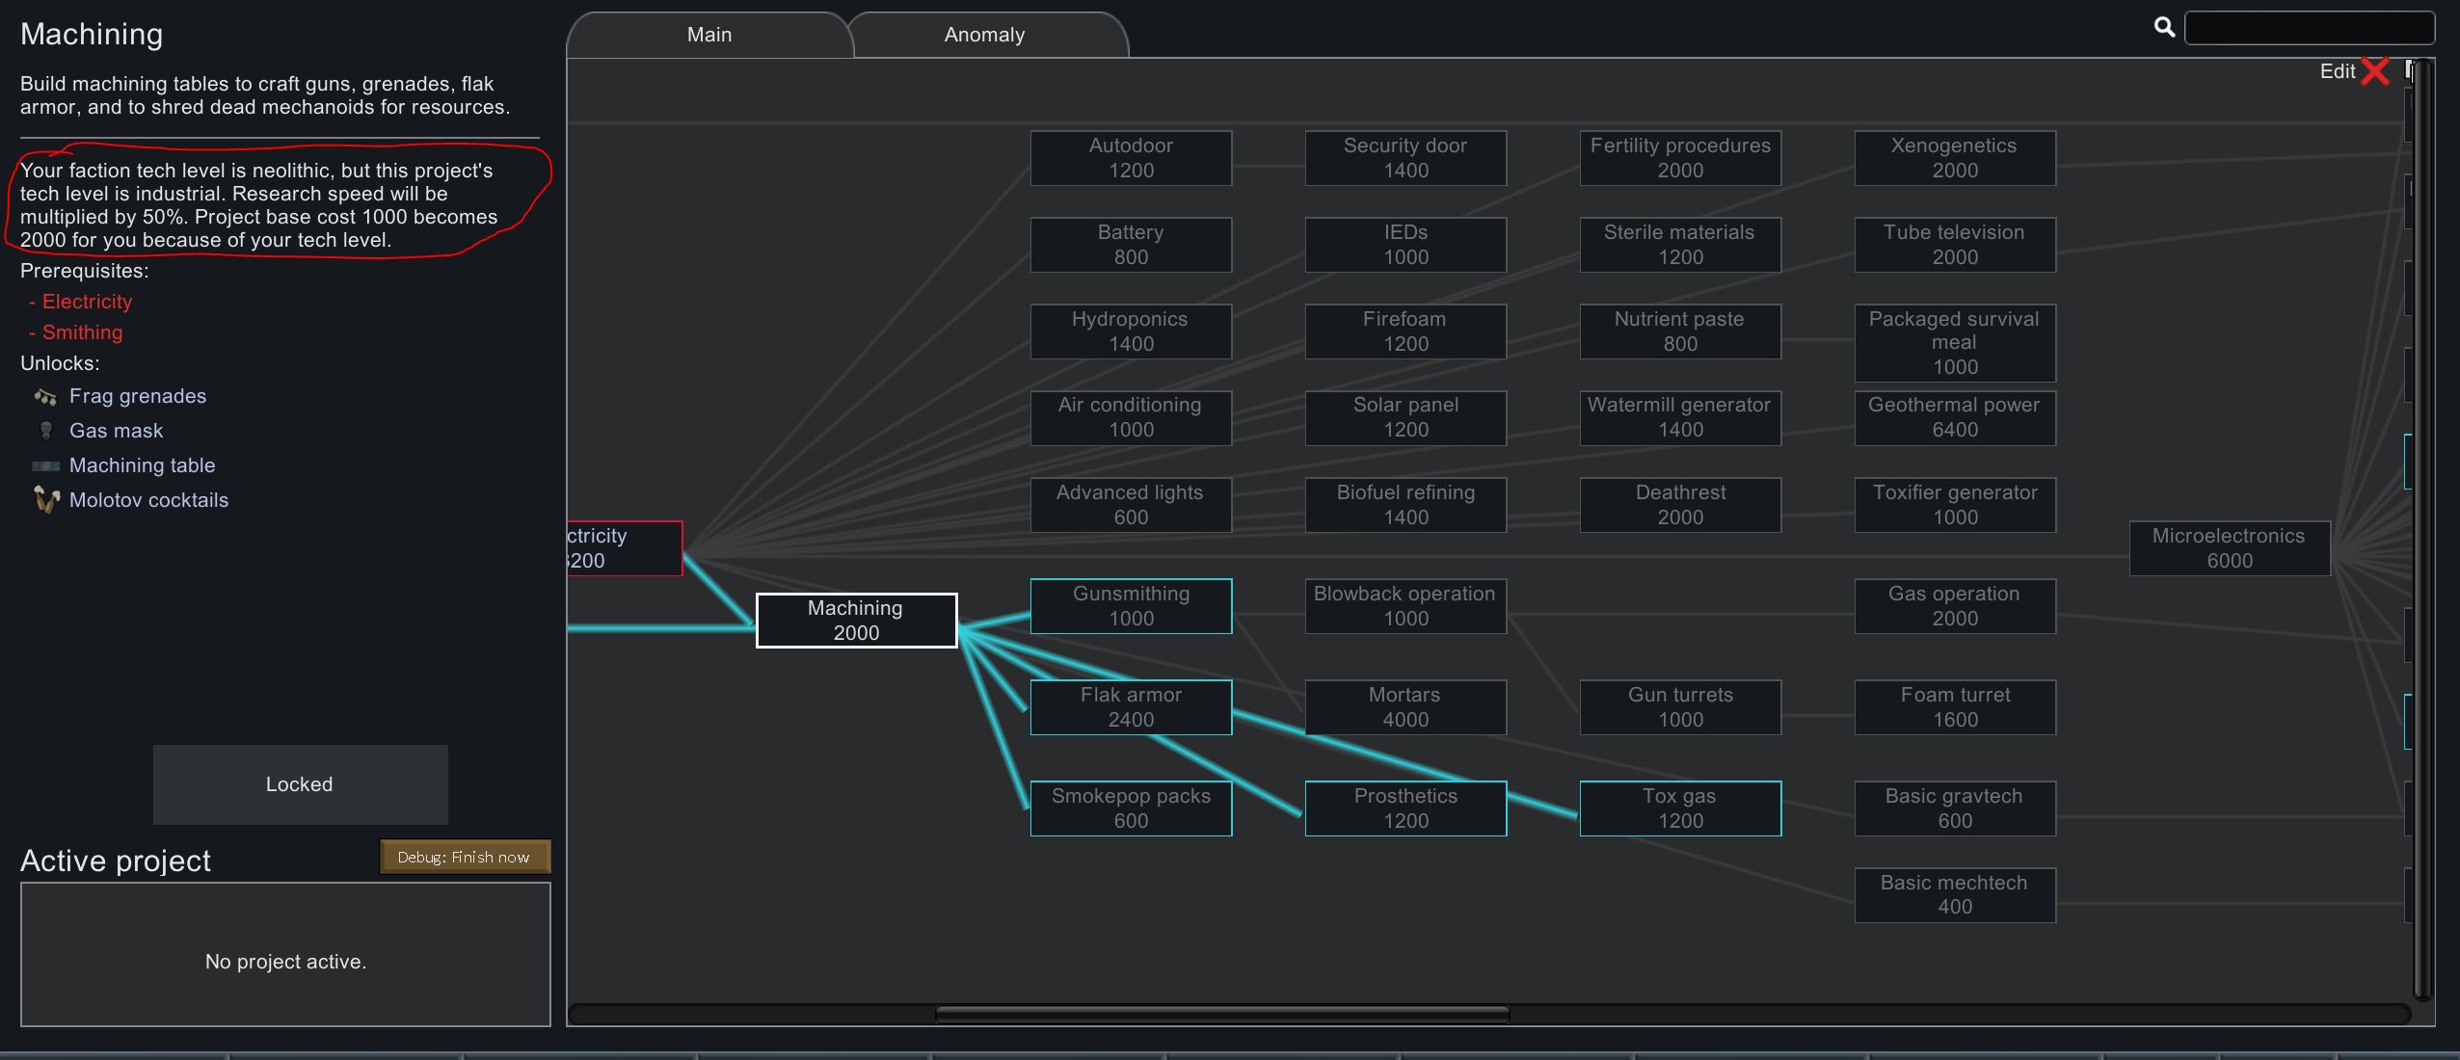Open the Autodoor research project
The image size is (2460, 1060).
click(x=1131, y=158)
